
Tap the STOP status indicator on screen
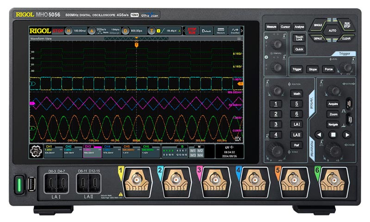pyautogui.click(x=58, y=31)
